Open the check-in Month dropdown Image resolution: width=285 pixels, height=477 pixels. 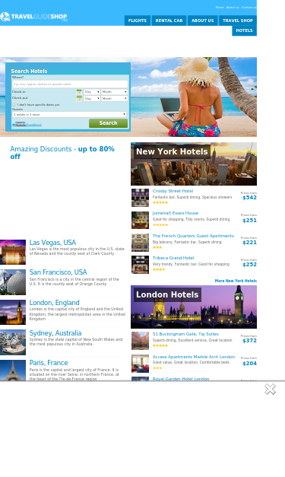114,92
